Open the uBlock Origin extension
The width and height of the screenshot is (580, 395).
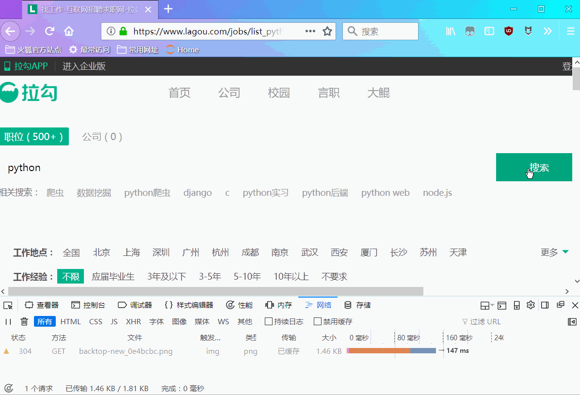pyautogui.click(x=508, y=31)
